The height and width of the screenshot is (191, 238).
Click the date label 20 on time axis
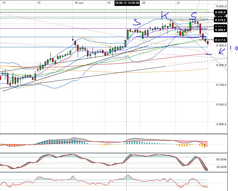(144, 3)
